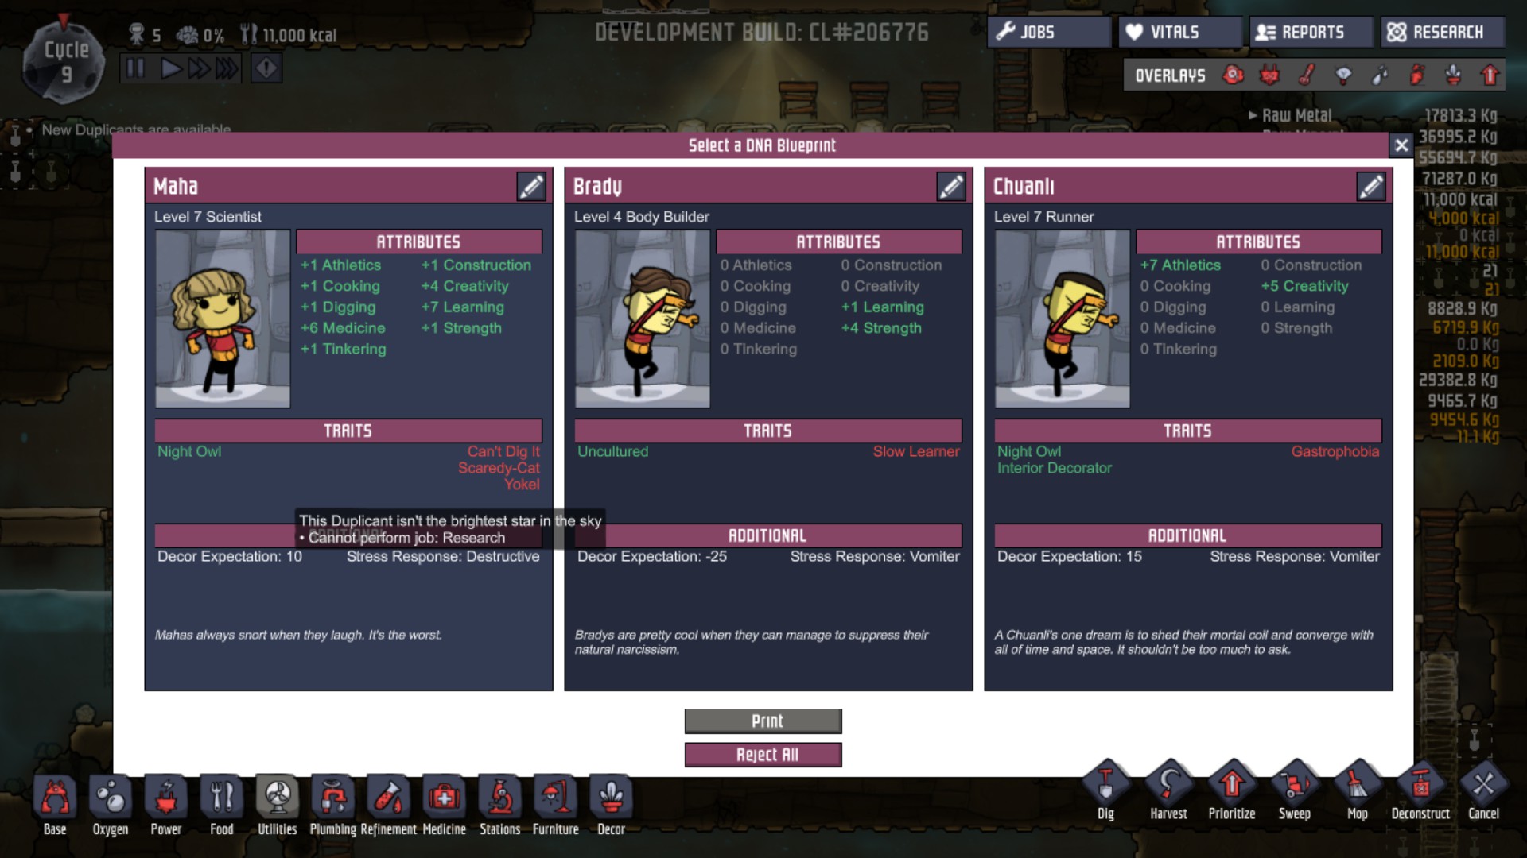Click Print to select a duplicant
Viewport: 1527px width, 858px height.
coord(763,720)
